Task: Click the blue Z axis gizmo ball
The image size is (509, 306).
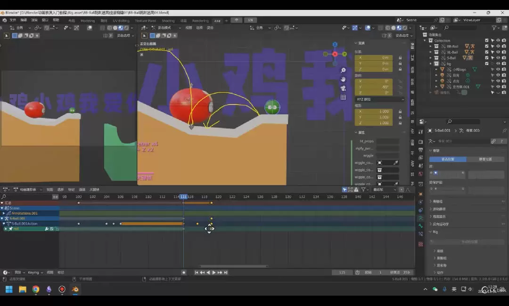Action: [335, 44]
